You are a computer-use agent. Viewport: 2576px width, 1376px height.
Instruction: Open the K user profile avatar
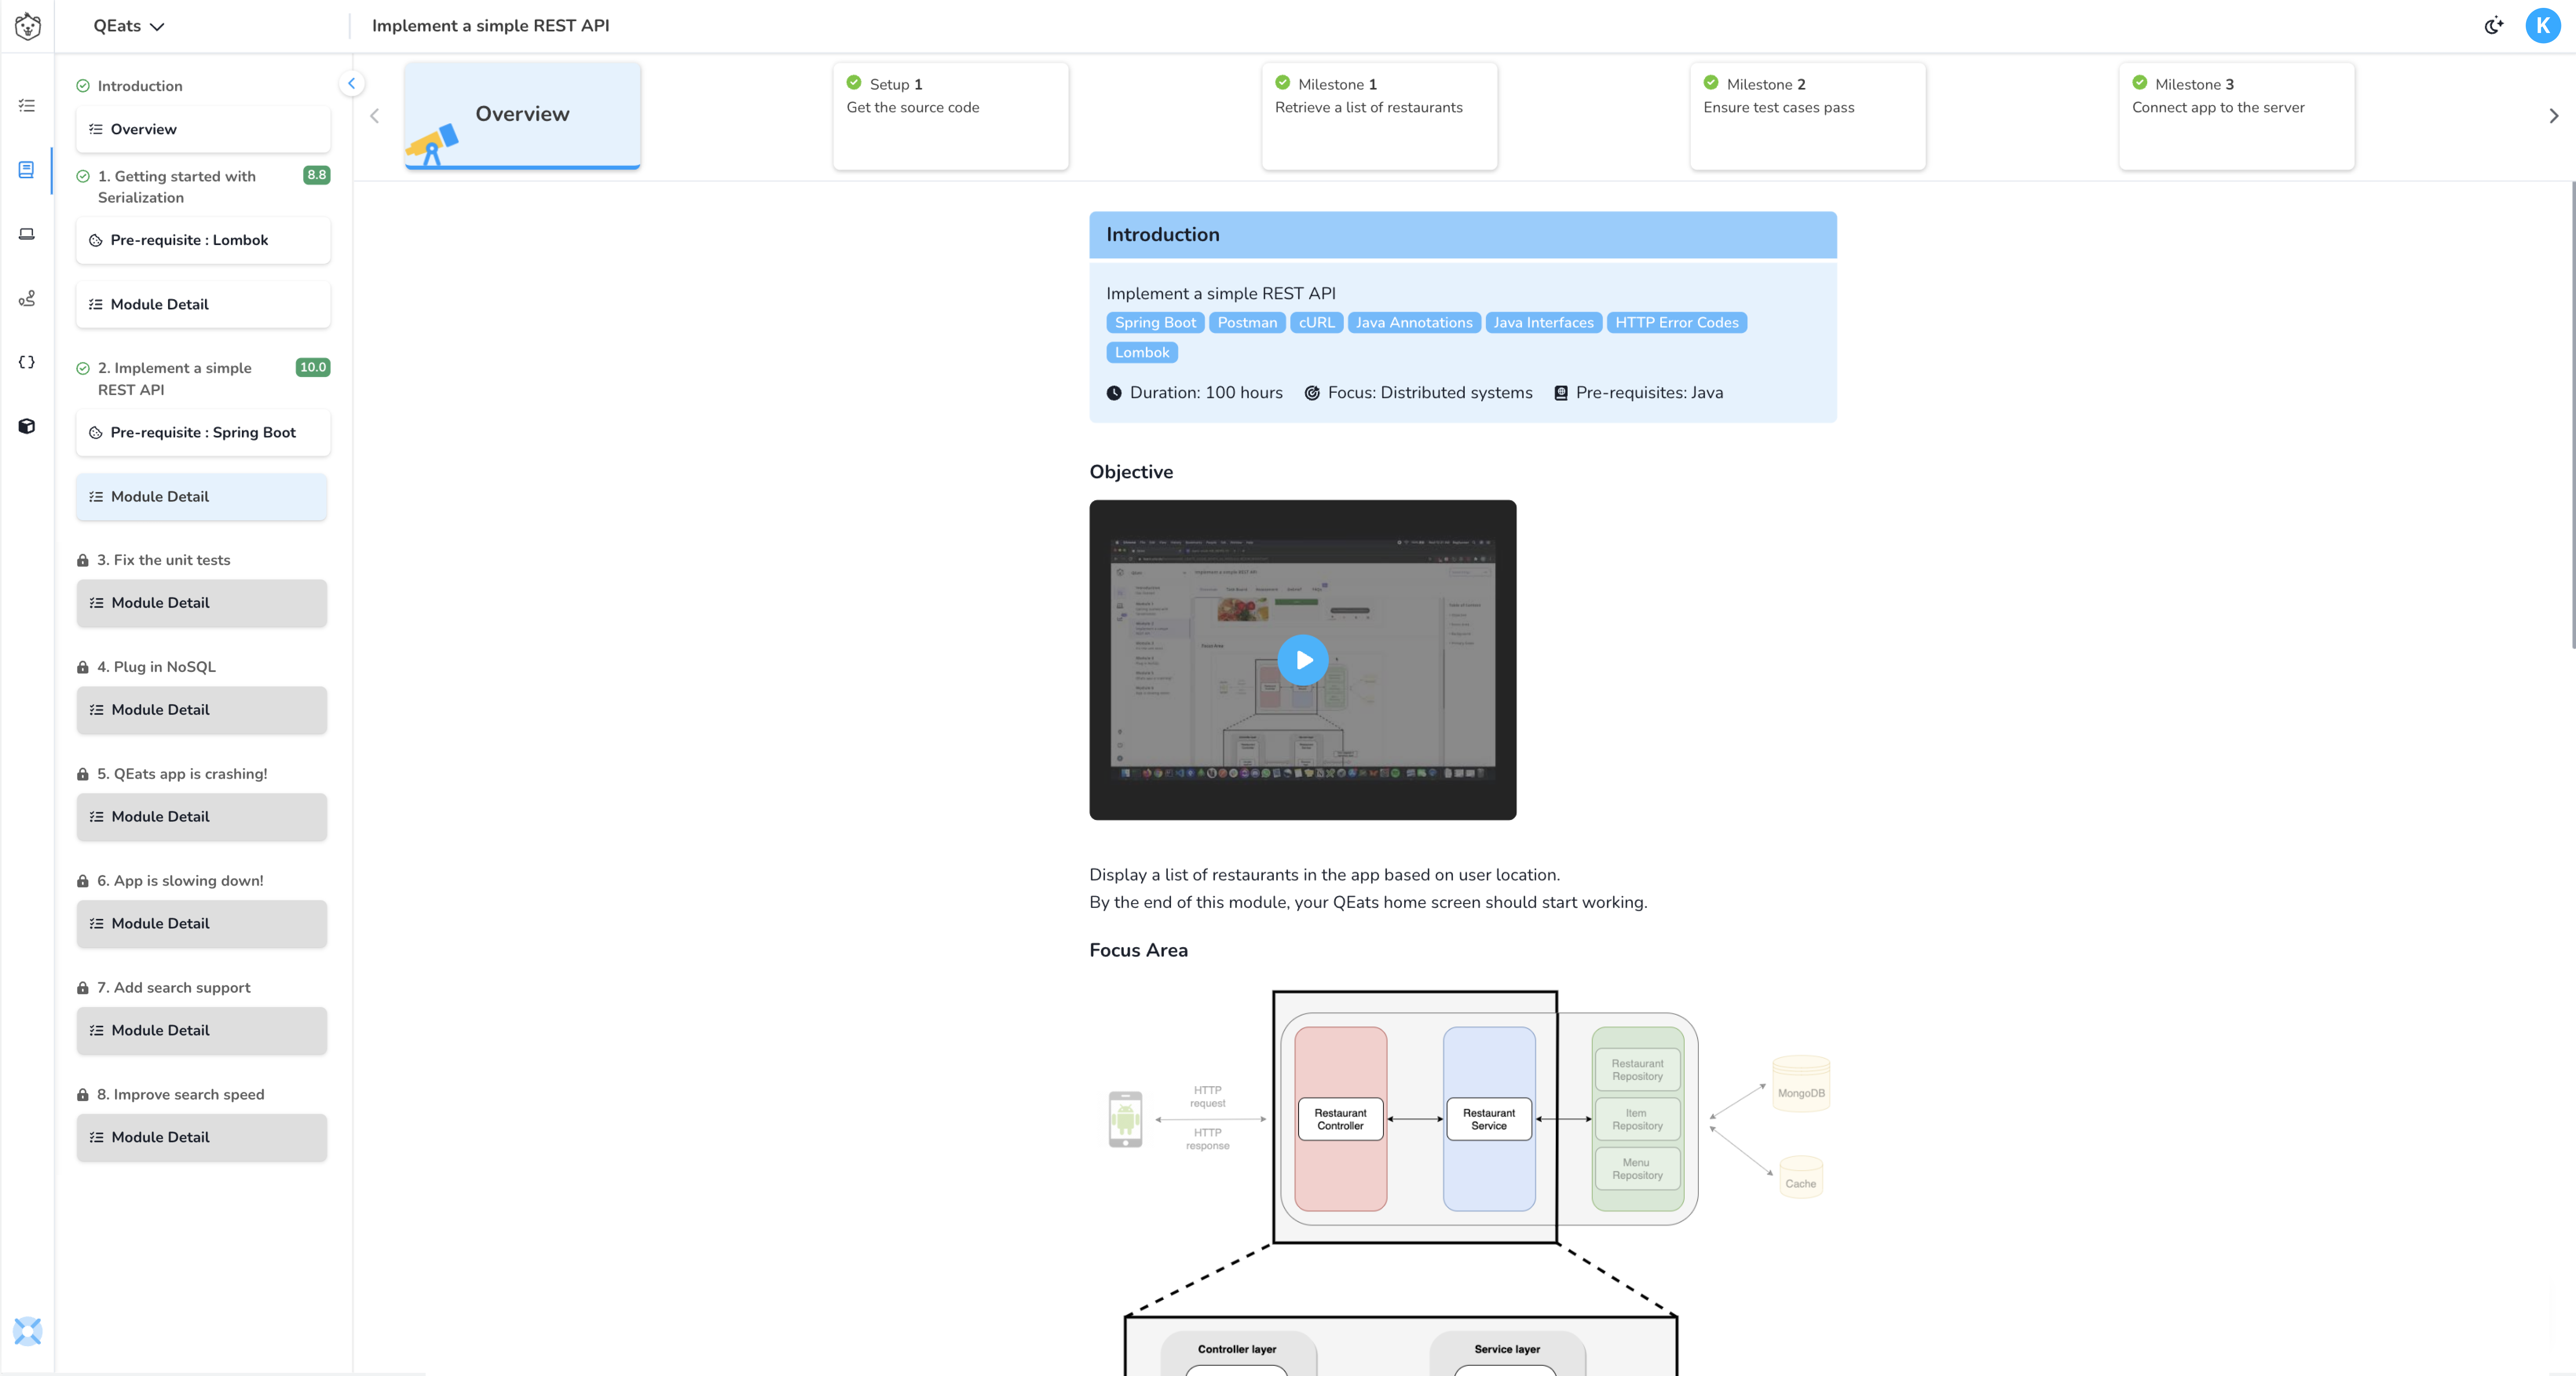pyautogui.click(x=2543, y=26)
